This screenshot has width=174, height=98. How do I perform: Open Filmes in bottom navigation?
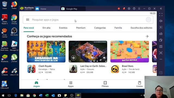[105, 84]
